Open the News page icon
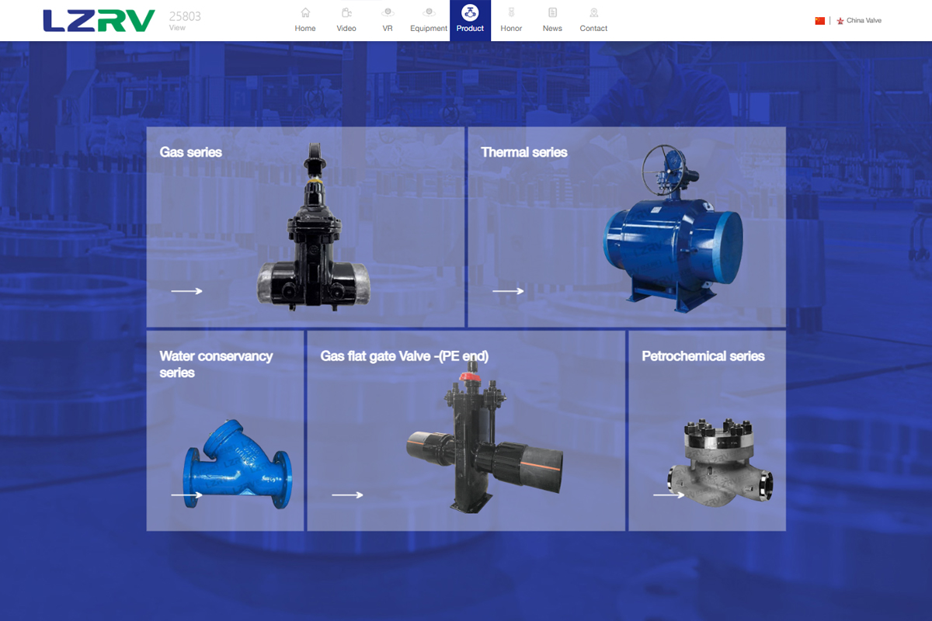Image resolution: width=932 pixels, height=621 pixels. 552,13
